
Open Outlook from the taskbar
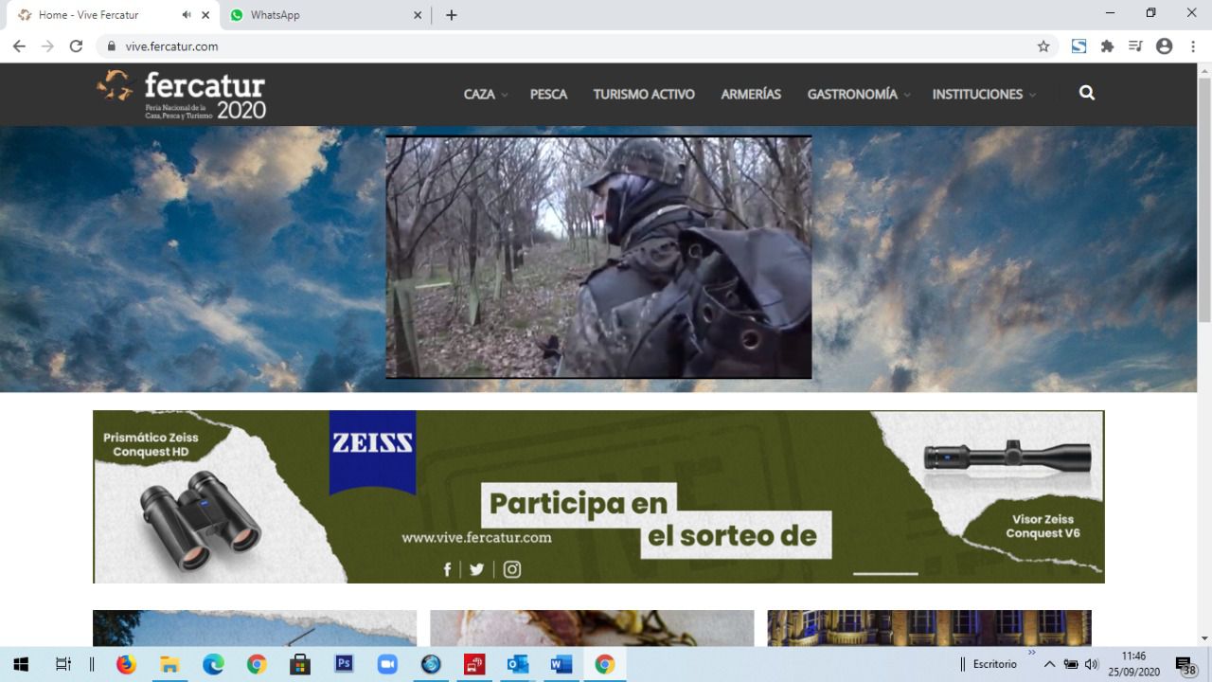518,664
